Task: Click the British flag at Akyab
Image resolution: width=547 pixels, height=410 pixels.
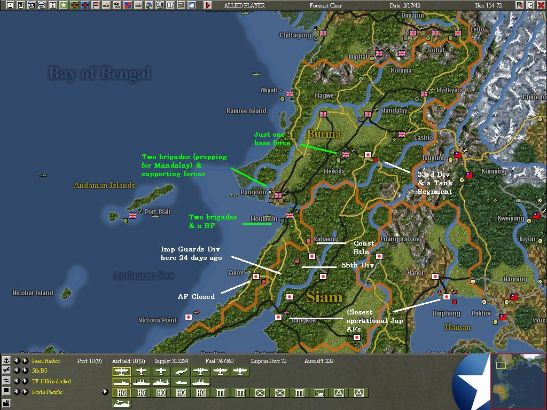Action: (289, 94)
